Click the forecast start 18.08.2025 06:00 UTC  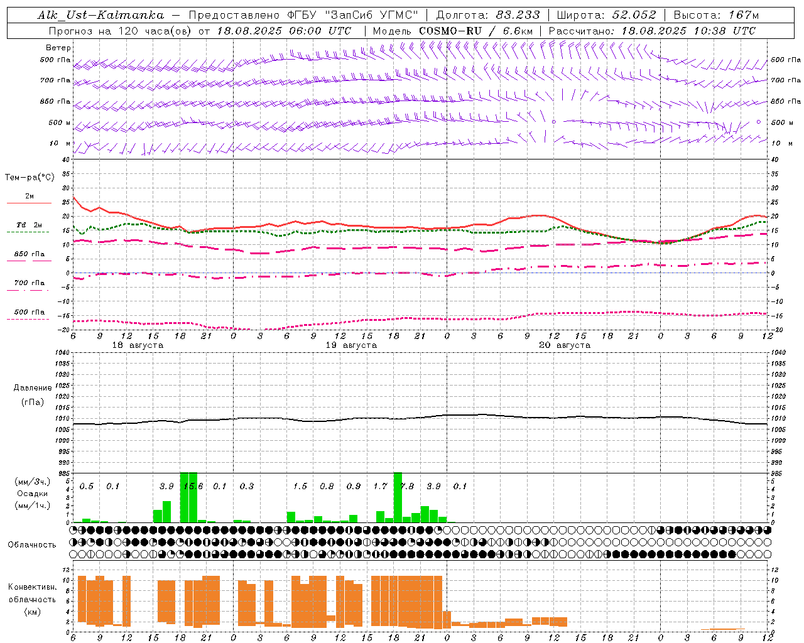click(285, 31)
